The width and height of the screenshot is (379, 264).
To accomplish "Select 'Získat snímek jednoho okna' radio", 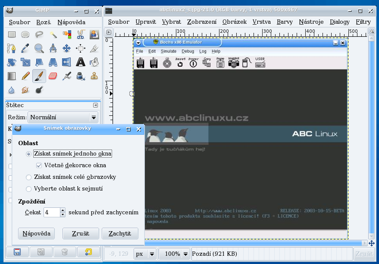I will [28, 154].
